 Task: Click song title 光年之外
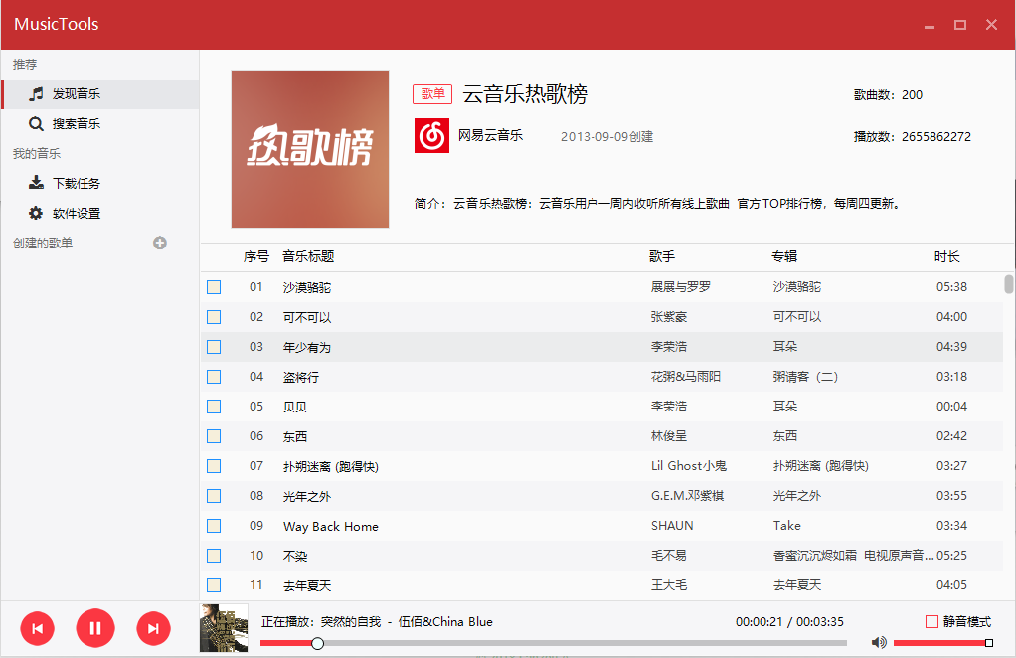point(307,496)
